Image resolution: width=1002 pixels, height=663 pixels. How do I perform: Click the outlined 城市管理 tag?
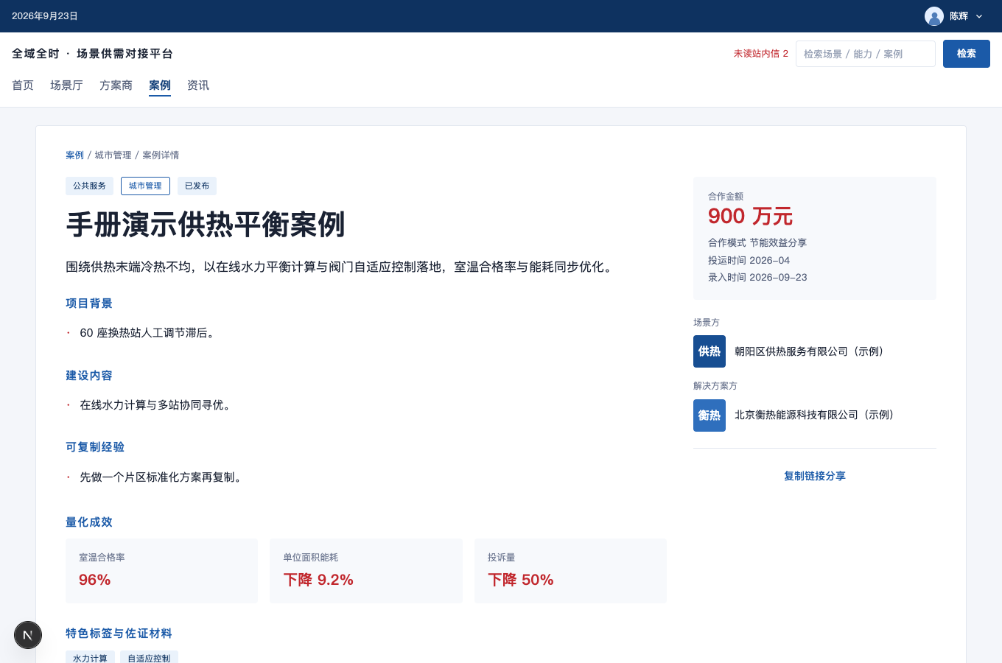145,186
